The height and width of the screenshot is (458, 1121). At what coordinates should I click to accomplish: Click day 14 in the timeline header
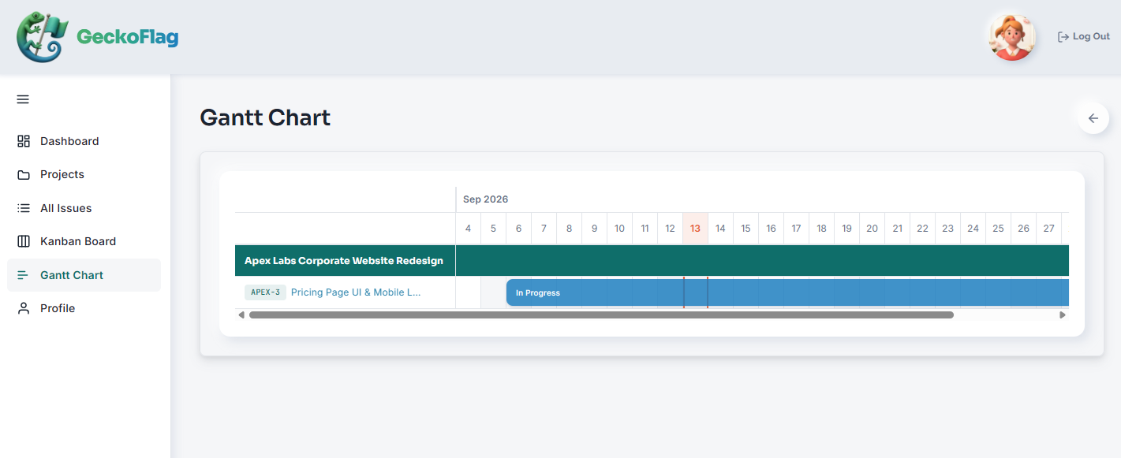click(x=720, y=229)
